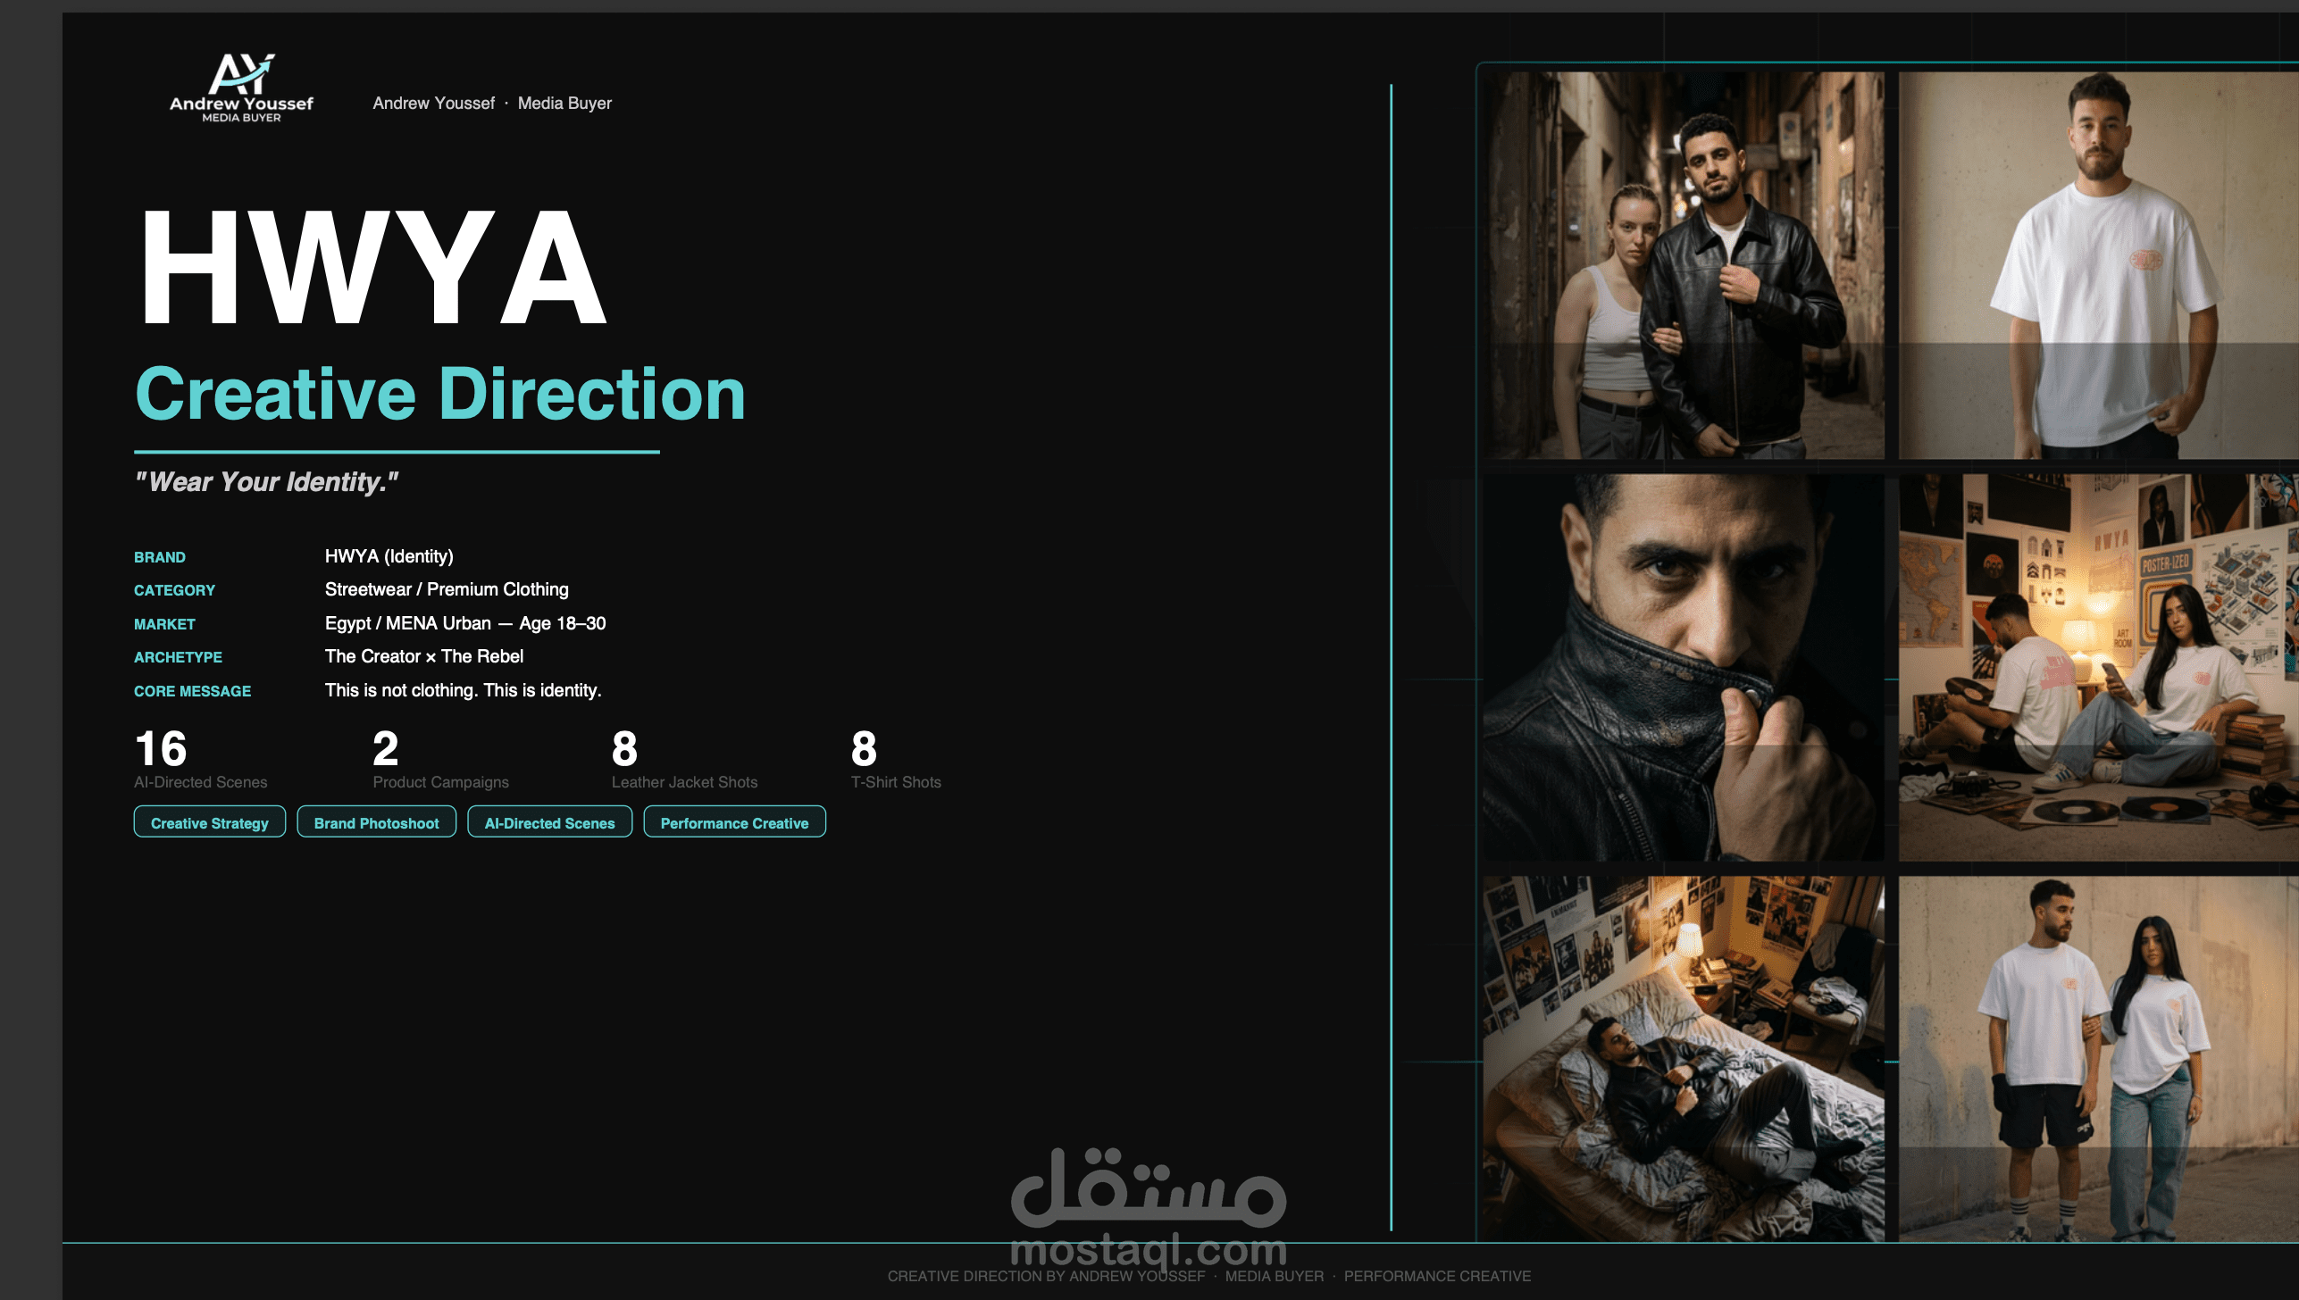Click the header text "Andrew Youssef · Media Buyer"

coord(492,103)
